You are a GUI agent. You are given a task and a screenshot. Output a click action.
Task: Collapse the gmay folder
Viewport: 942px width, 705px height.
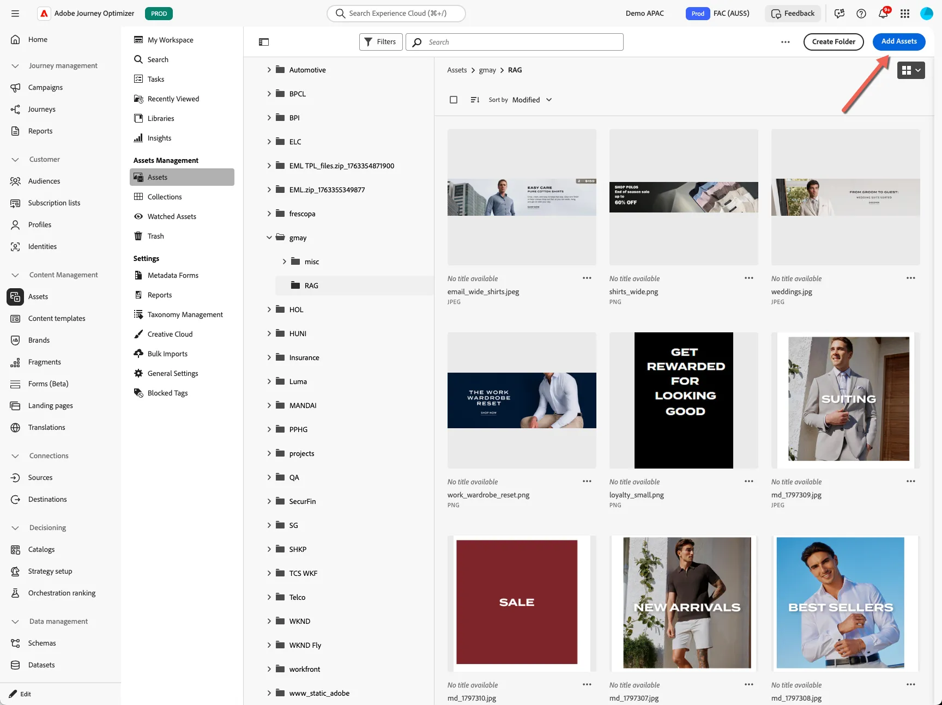click(x=269, y=238)
